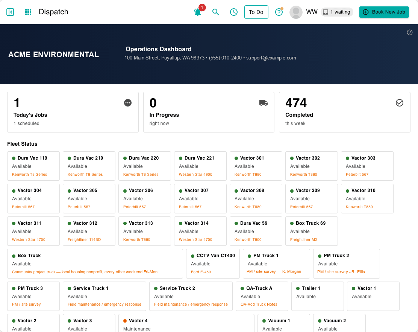Select the Dura Vac 119 fleet card

tap(33, 166)
